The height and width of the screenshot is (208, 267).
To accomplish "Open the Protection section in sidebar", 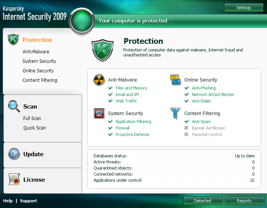I will coord(37,40).
